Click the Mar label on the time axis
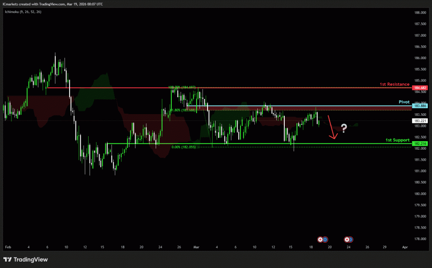Screen dimensions: 432x268 click(195, 246)
